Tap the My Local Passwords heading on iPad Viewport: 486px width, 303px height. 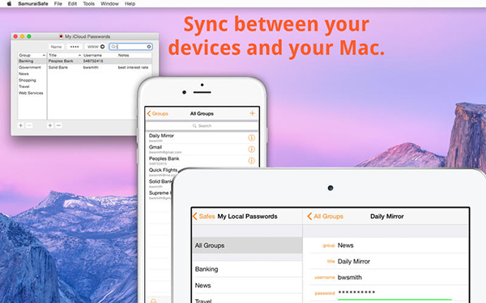[247, 217]
